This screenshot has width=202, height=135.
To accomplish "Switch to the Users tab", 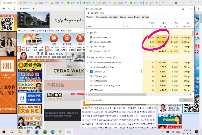I will click(130, 17).
